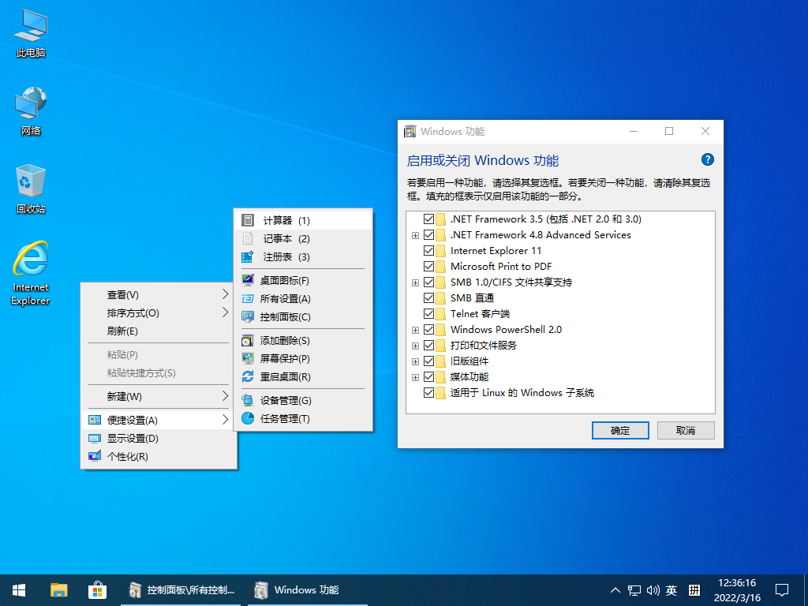
Task: Select the 网络 desktop icon
Action: point(31,110)
